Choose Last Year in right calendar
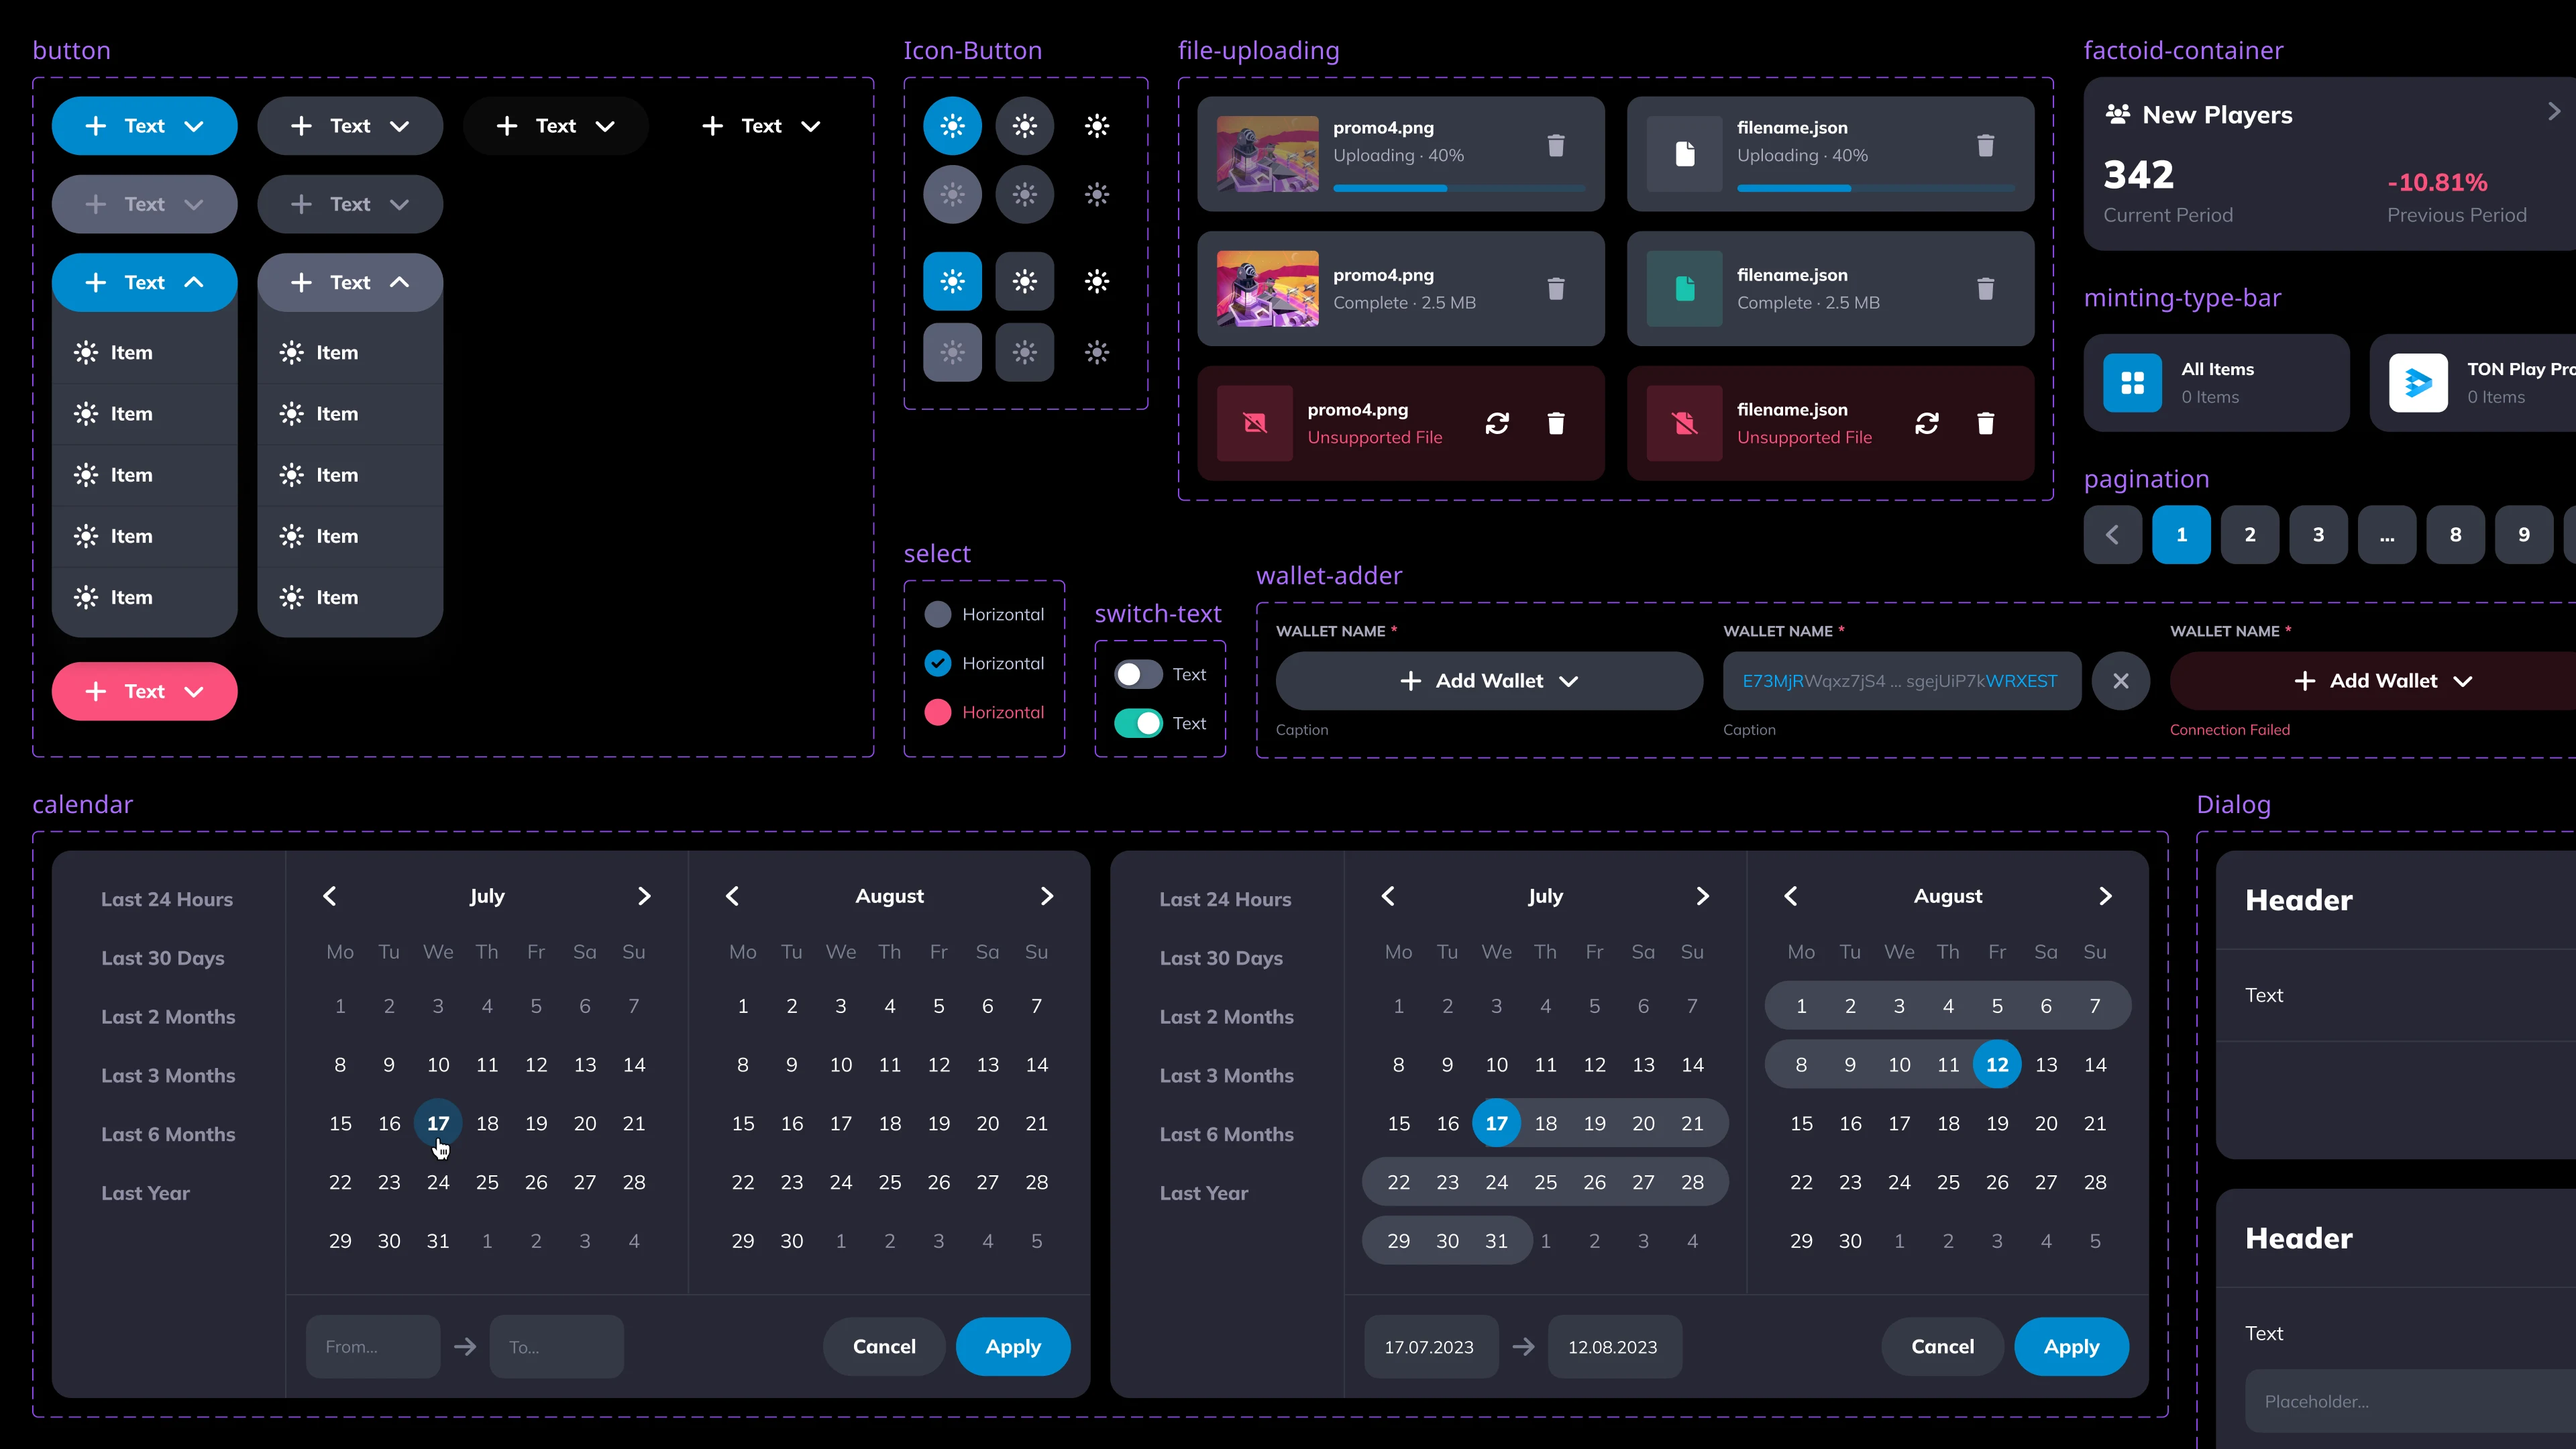 [x=1204, y=1193]
